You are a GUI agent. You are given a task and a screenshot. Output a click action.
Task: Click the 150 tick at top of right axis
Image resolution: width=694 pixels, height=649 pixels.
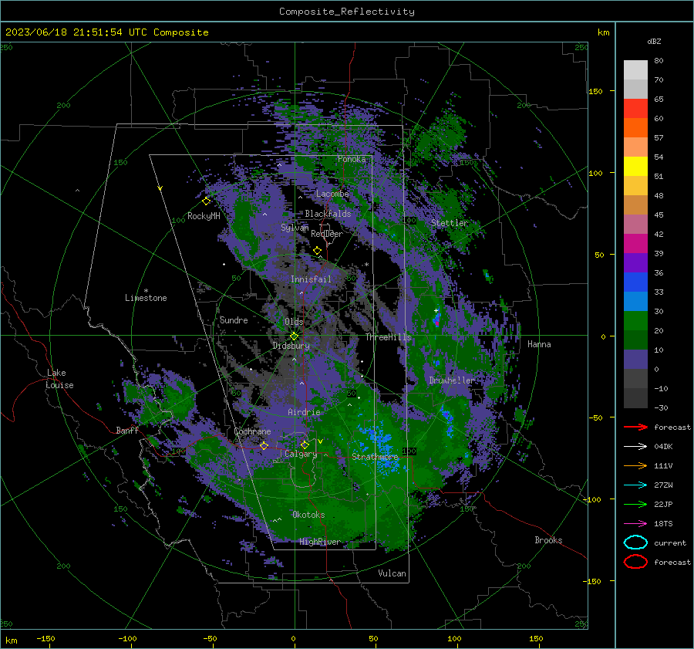coord(596,91)
